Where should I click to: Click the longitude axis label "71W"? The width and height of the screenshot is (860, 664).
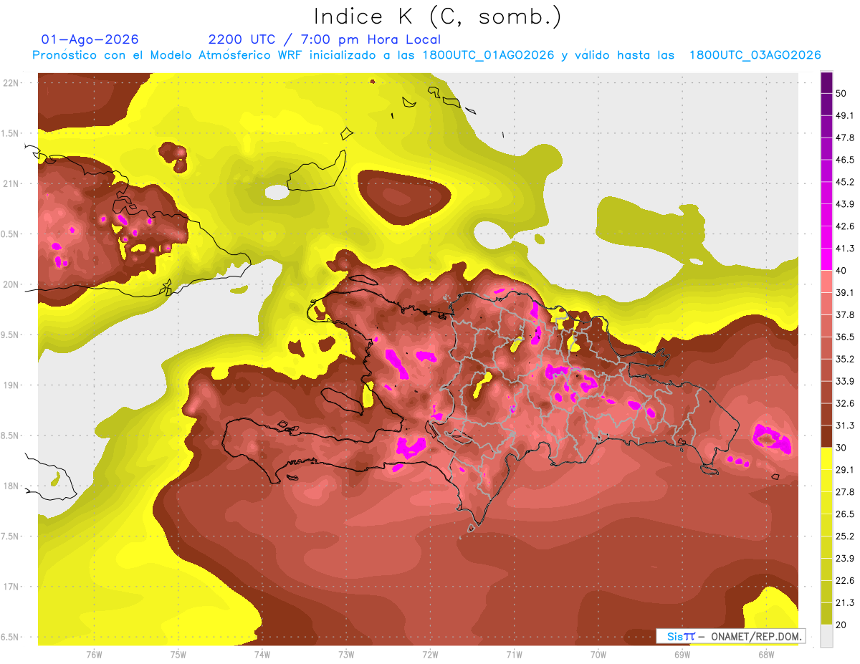click(514, 654)
